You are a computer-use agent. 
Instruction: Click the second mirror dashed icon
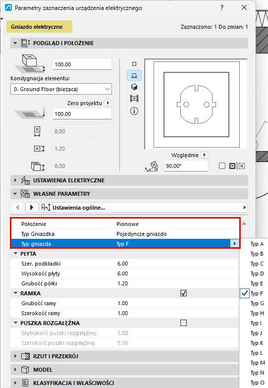pyautogui.click(x=242, y=166)
